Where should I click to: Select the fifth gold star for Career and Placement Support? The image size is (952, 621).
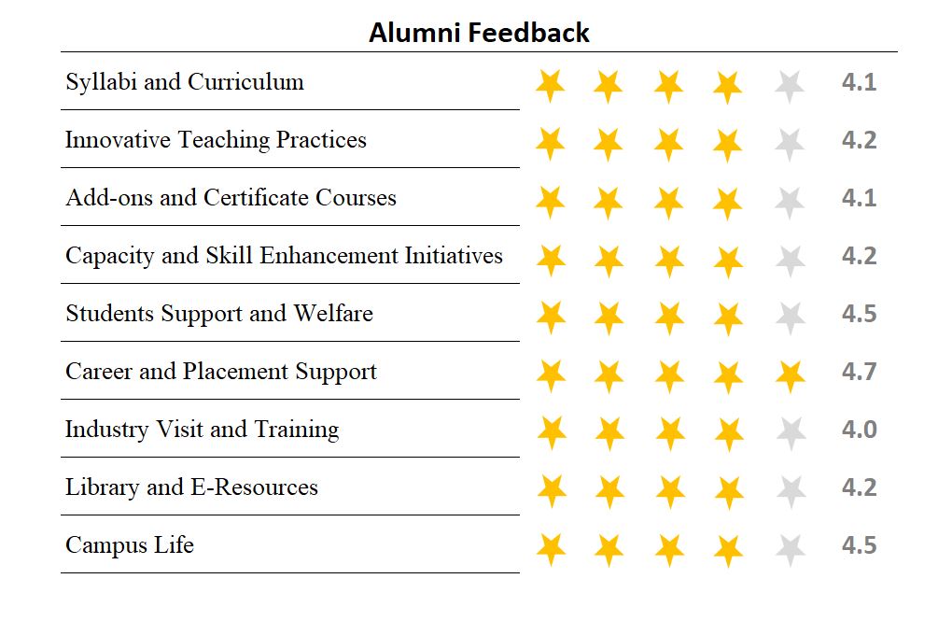click(790, 376)
